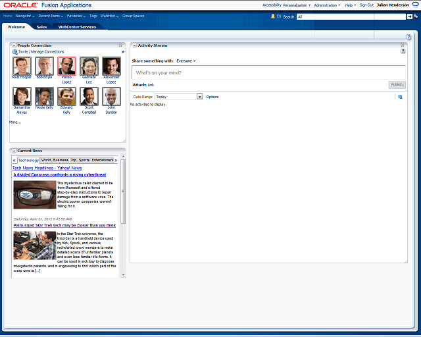Click the search go arrow button

(x=409, y=16)
